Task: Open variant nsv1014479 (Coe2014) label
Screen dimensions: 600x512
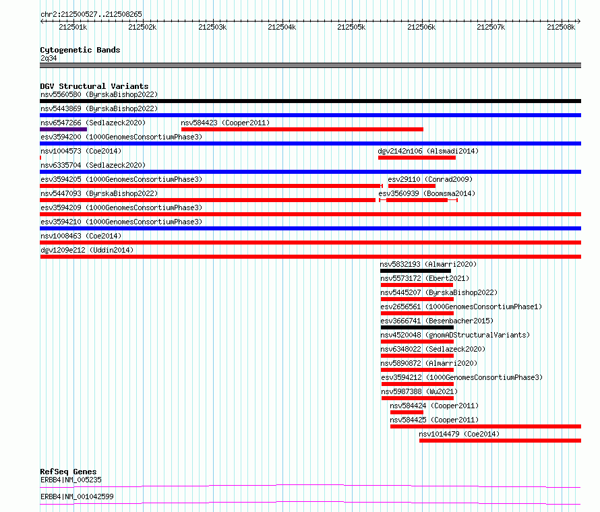Action: pos(459,434)
